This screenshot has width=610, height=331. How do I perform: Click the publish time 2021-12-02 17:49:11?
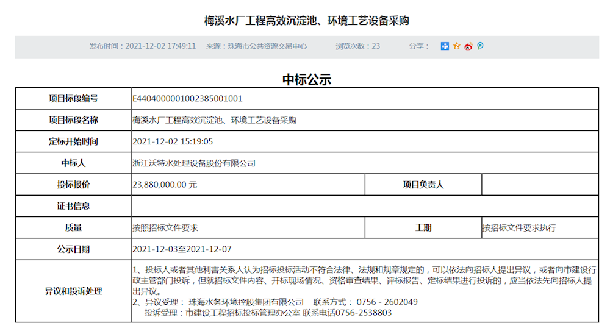tap(160, 46)
